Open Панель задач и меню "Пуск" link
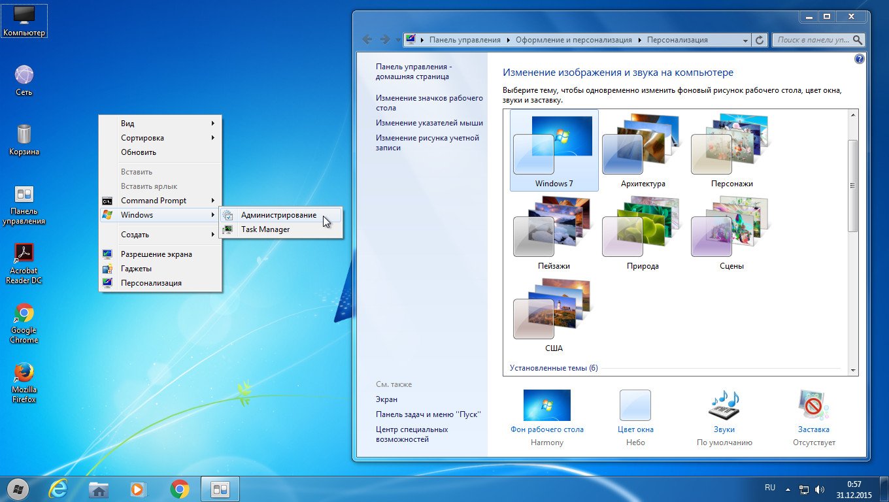The image size is (889, 502). tap(428, 414)
